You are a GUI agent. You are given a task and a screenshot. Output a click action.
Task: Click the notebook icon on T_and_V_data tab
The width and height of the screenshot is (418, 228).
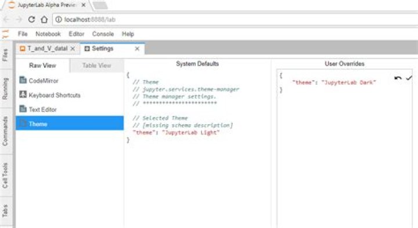coord(23,49)
